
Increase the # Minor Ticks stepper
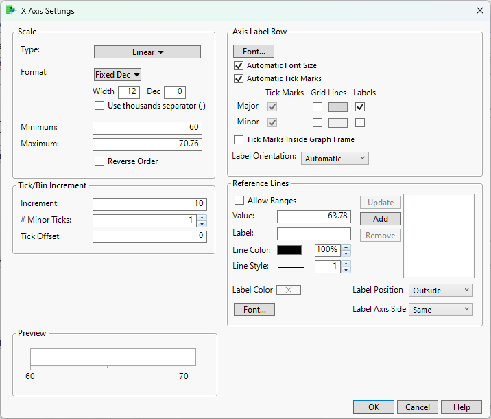202,218
